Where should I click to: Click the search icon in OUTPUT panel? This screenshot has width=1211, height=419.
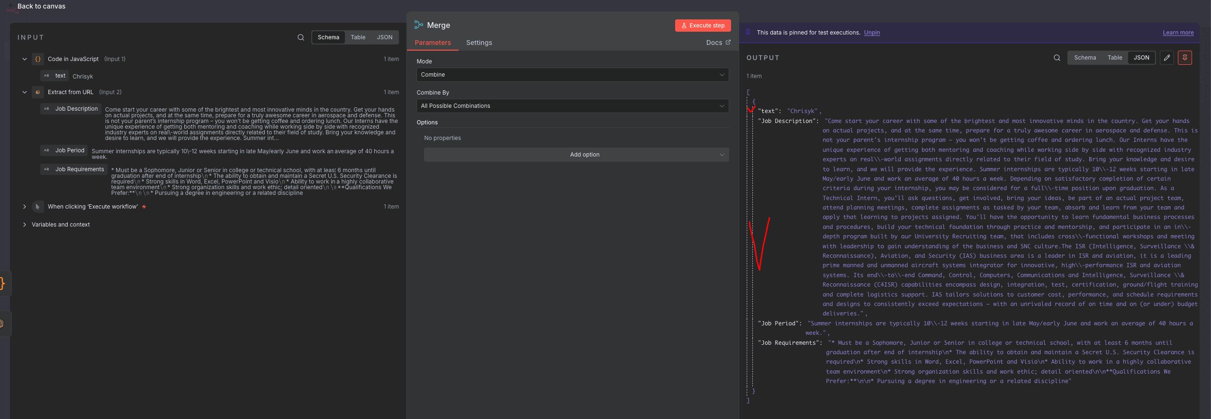[x=1057, y=58]
